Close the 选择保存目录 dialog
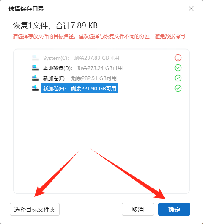203x224 pixels. 191,8
